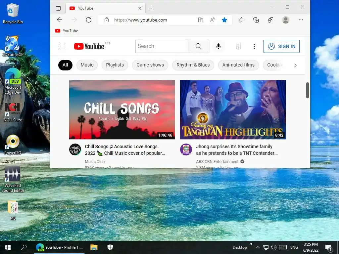The image size is (339, 254).
Task: Show hidden system tray icons
Action: point(258,247)
